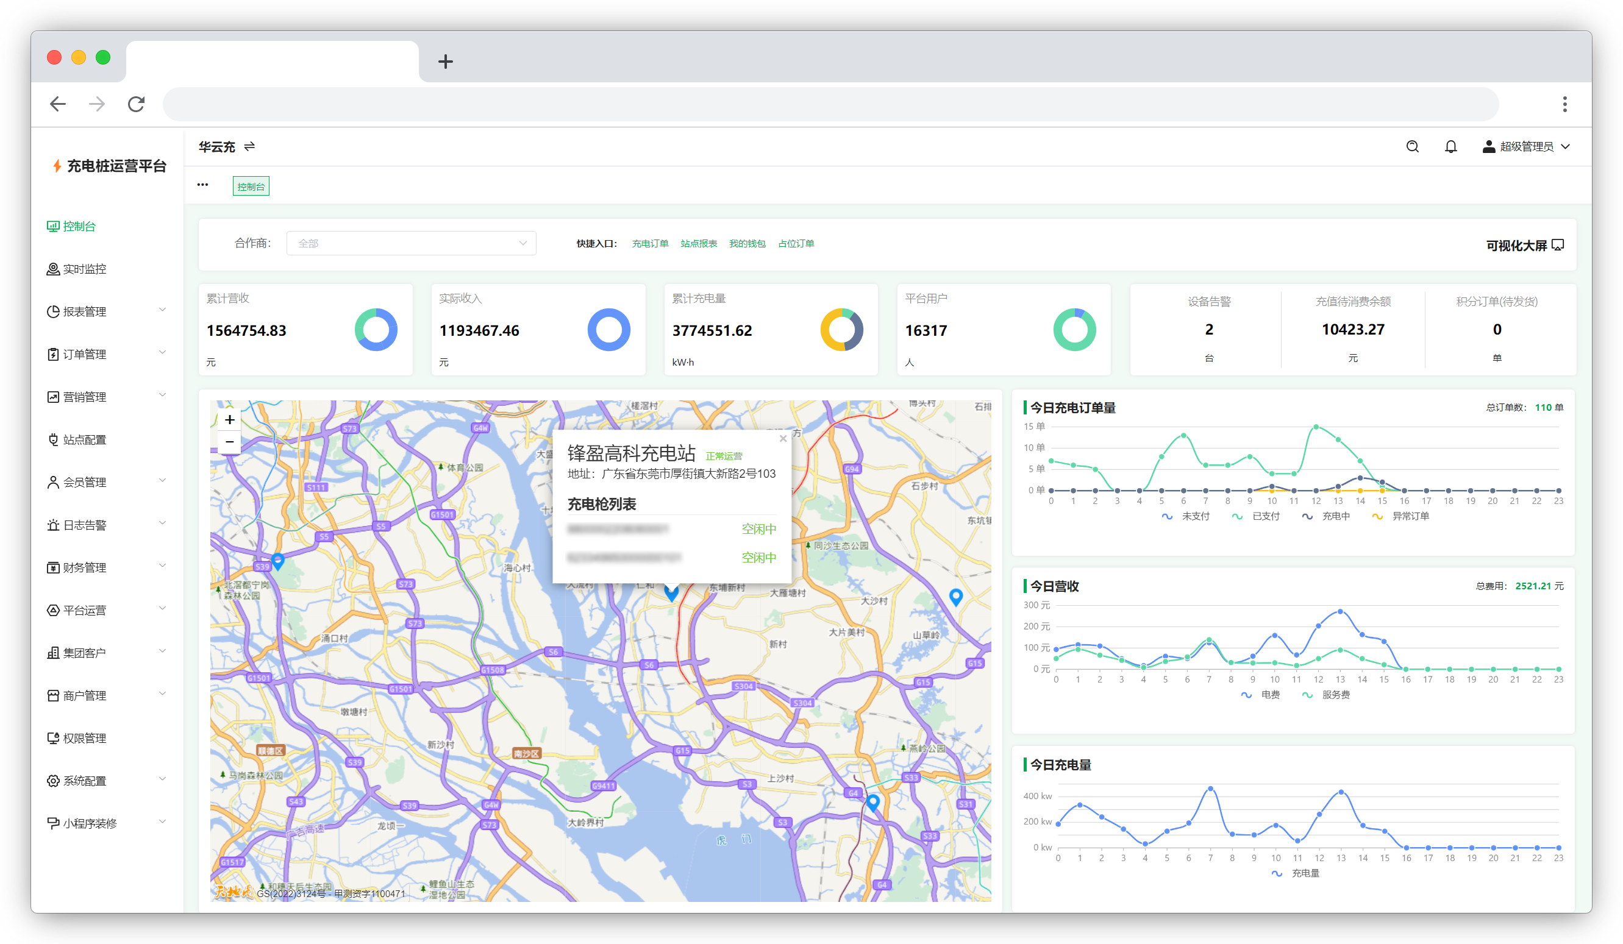Click the search magnifier icon in header
Image resolution: width=1623 pixels, height=944 pixels.
coord(1412,146)
